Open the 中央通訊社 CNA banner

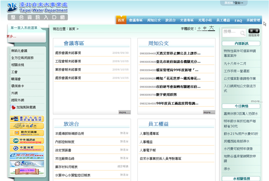pyautogui.click(x=27, y=141)
